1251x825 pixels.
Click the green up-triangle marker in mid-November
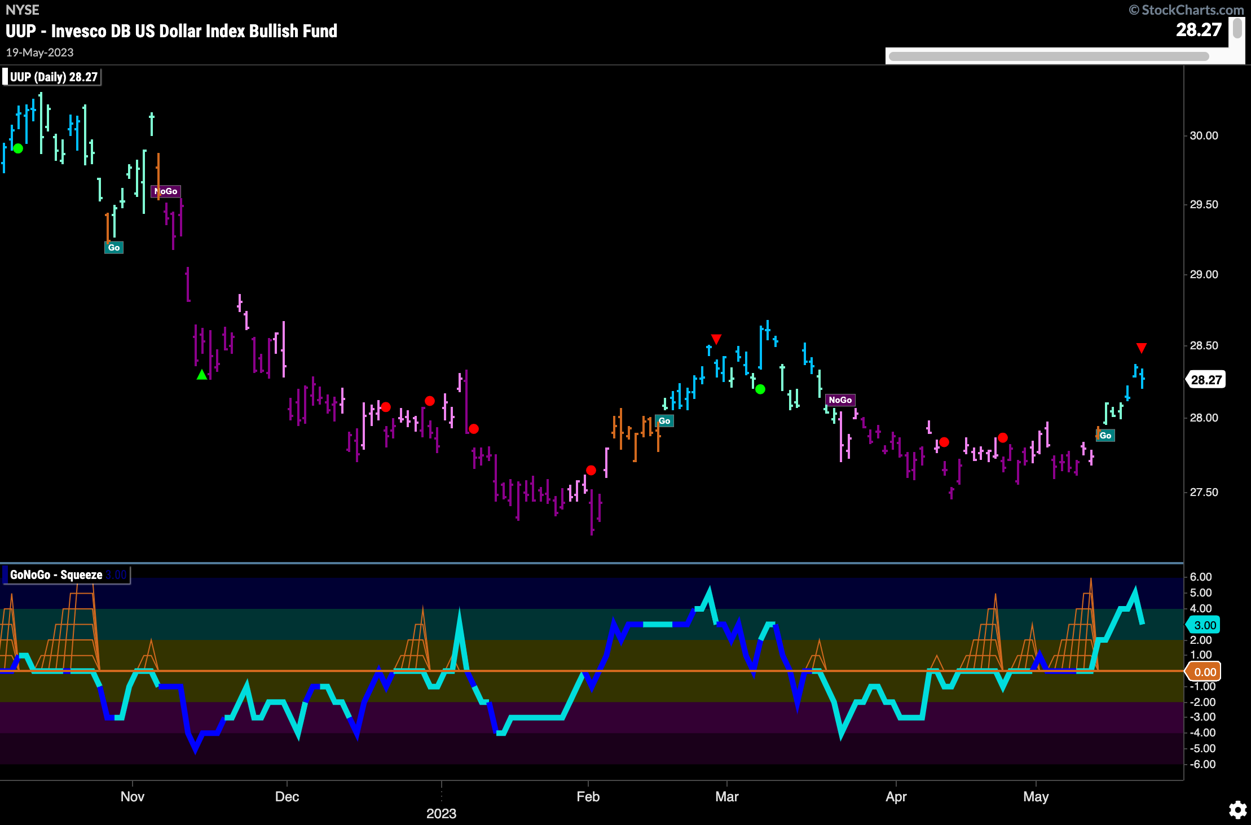202,374
